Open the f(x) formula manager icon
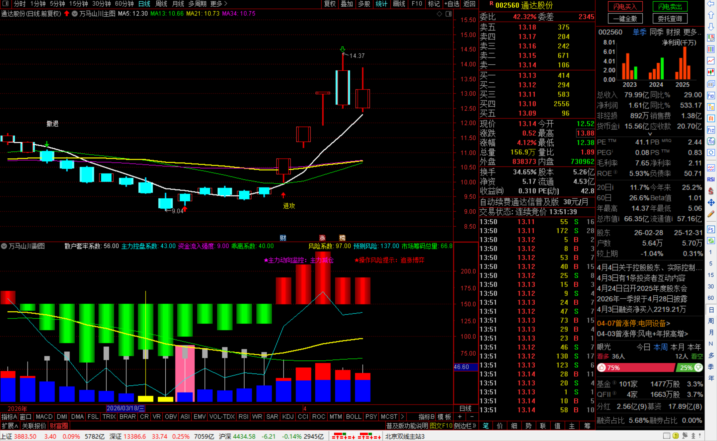 coord(711,142)
